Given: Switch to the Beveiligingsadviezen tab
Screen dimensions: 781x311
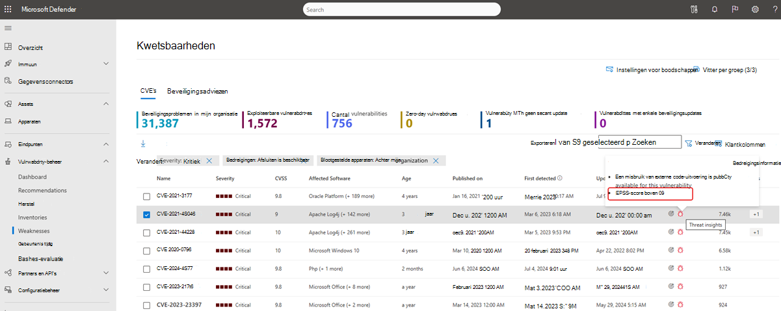Looking at the screenshot, I should click(x=197, y=92).
